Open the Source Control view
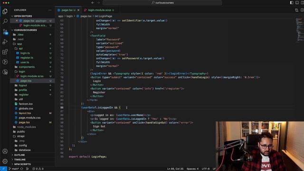 (5, 32)
